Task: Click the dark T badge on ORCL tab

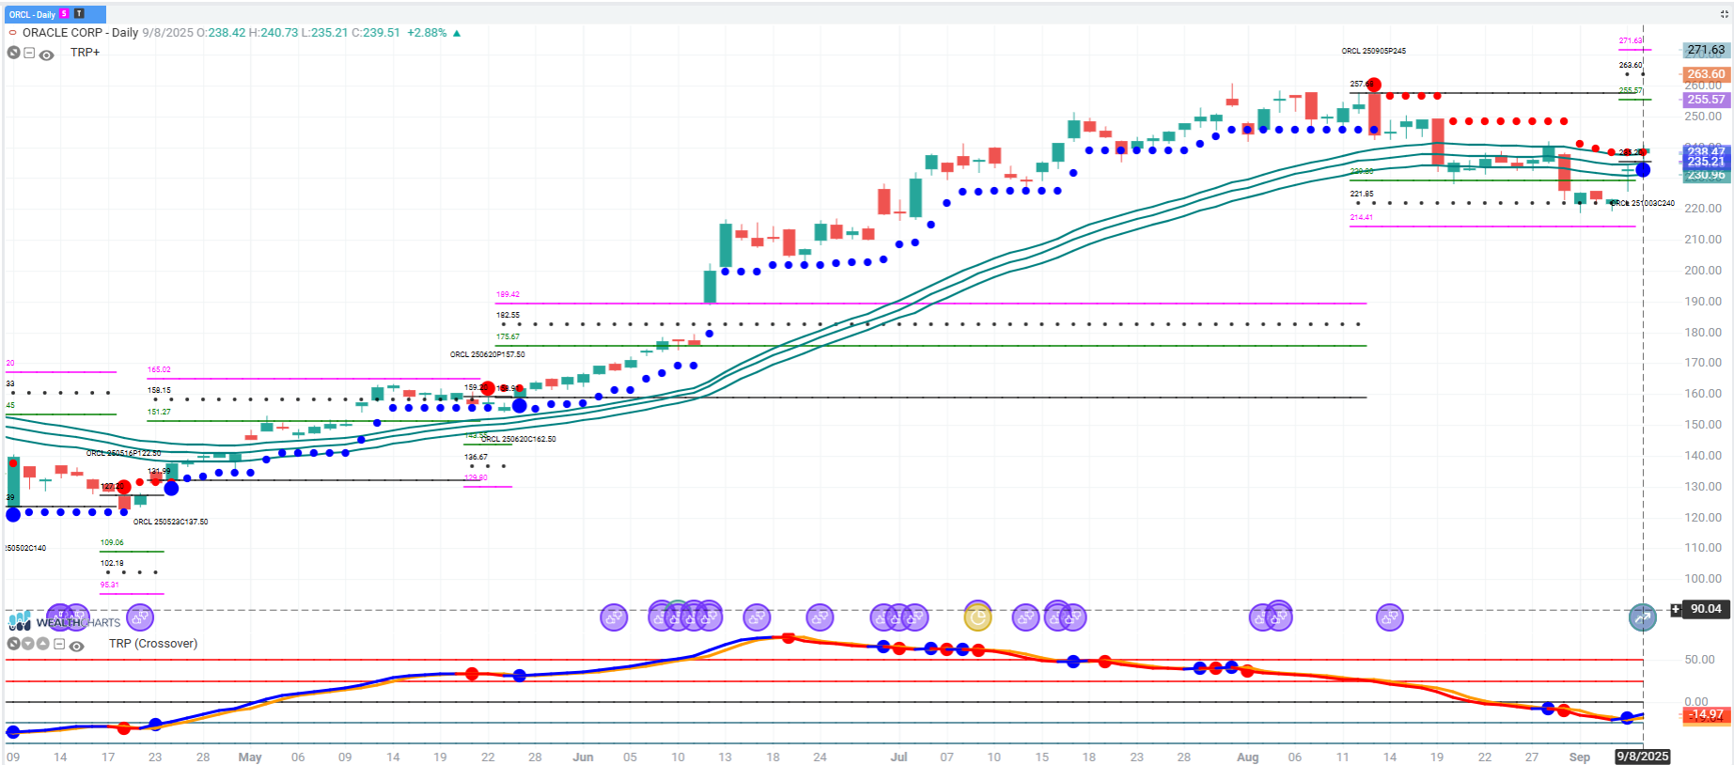Action: 79,14
